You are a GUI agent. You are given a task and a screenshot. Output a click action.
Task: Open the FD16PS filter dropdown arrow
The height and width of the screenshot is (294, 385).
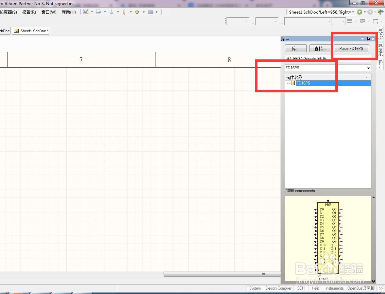point(368,68)
